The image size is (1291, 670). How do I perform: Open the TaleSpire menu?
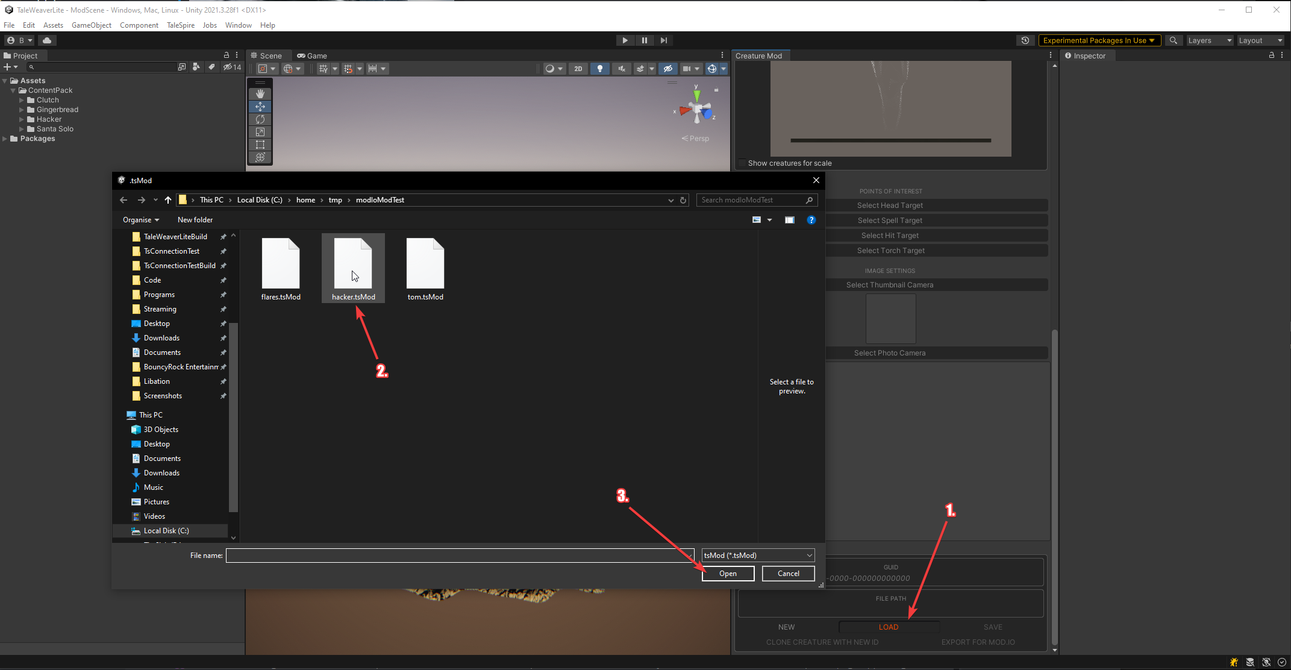(180, 25)
